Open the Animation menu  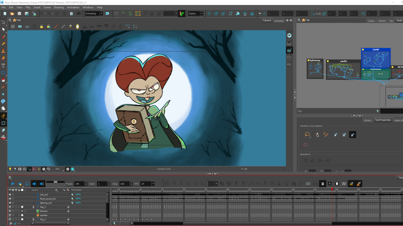(x=73, y=8)
